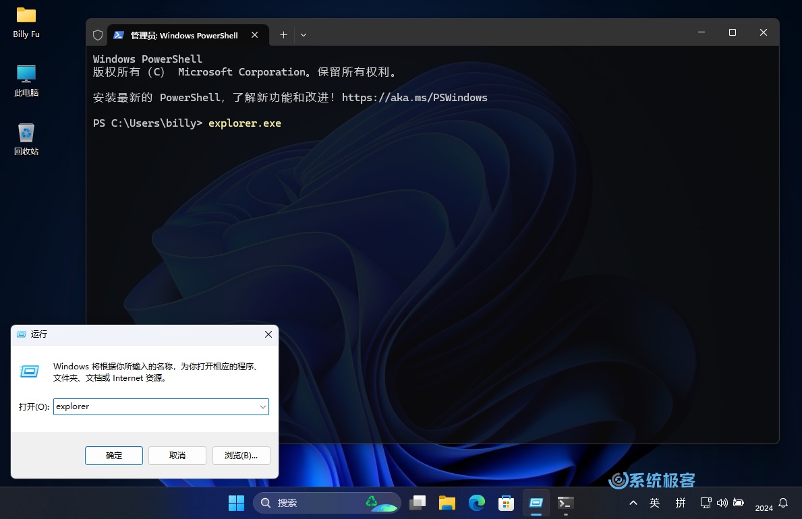Open File Explorer from the taskbar

447,502
